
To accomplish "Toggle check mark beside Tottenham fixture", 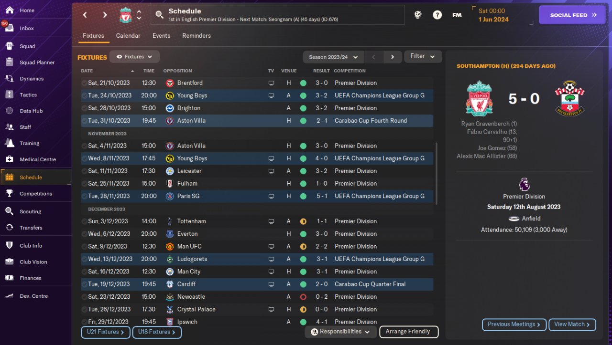I will click(84, 221).
